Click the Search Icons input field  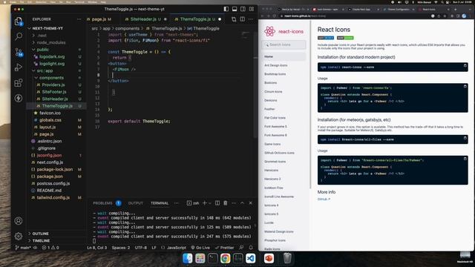pos(284,44)
